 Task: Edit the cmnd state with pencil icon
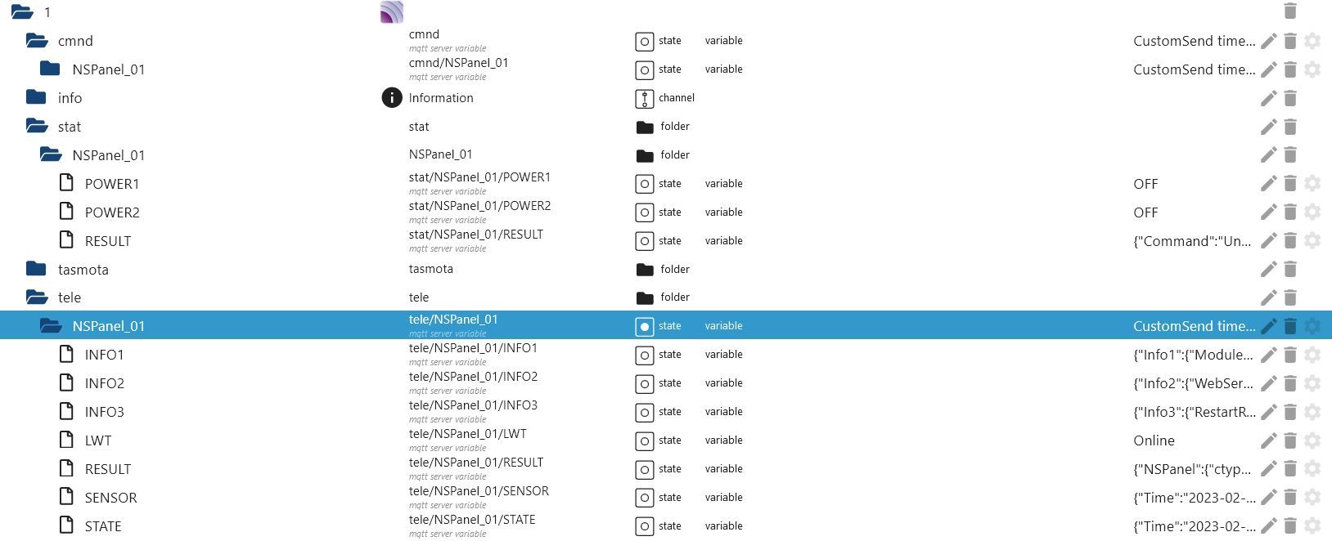point(1268,41)
